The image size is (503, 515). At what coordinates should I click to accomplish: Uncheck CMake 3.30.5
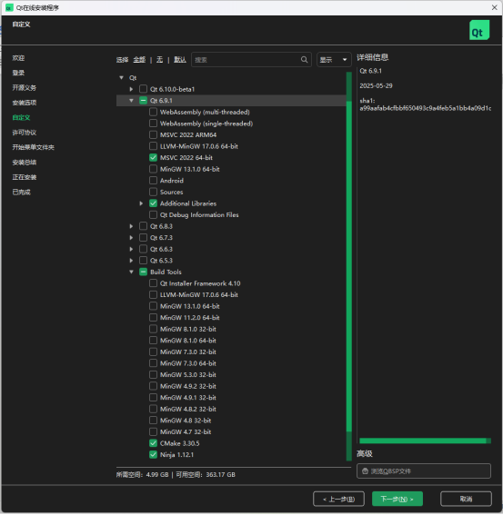click(x=153, y=443)
